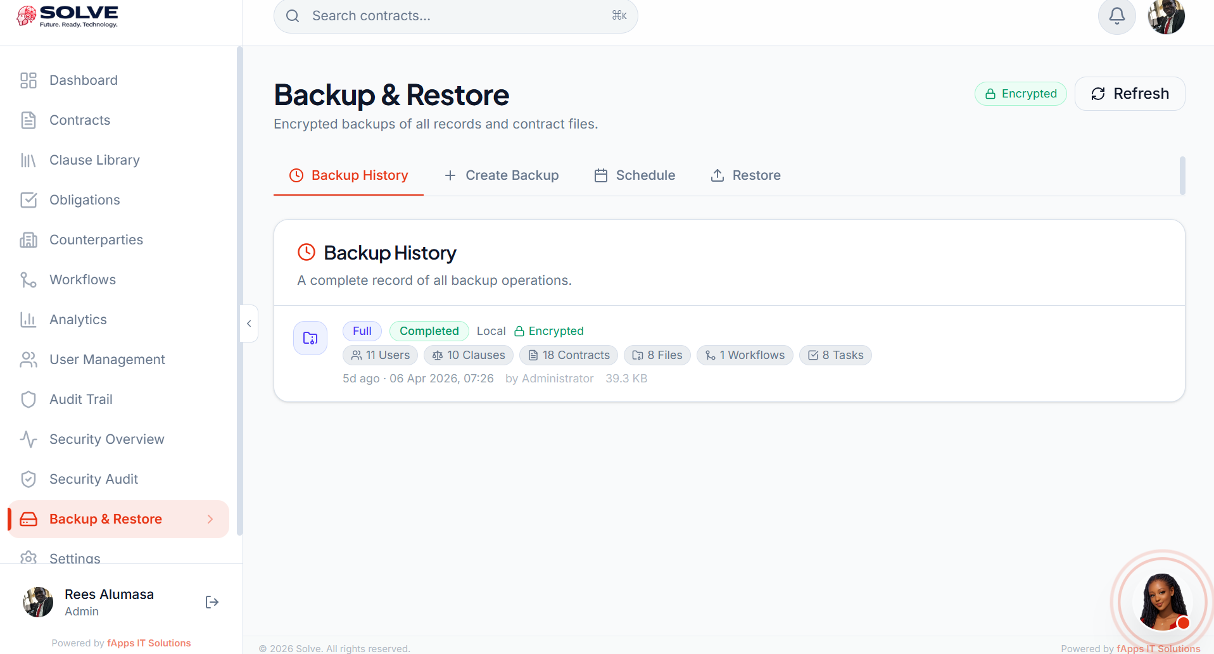Switch to the Schedule tab
The width and height of the screenshot is (1214, 654).
pos(635,175)
